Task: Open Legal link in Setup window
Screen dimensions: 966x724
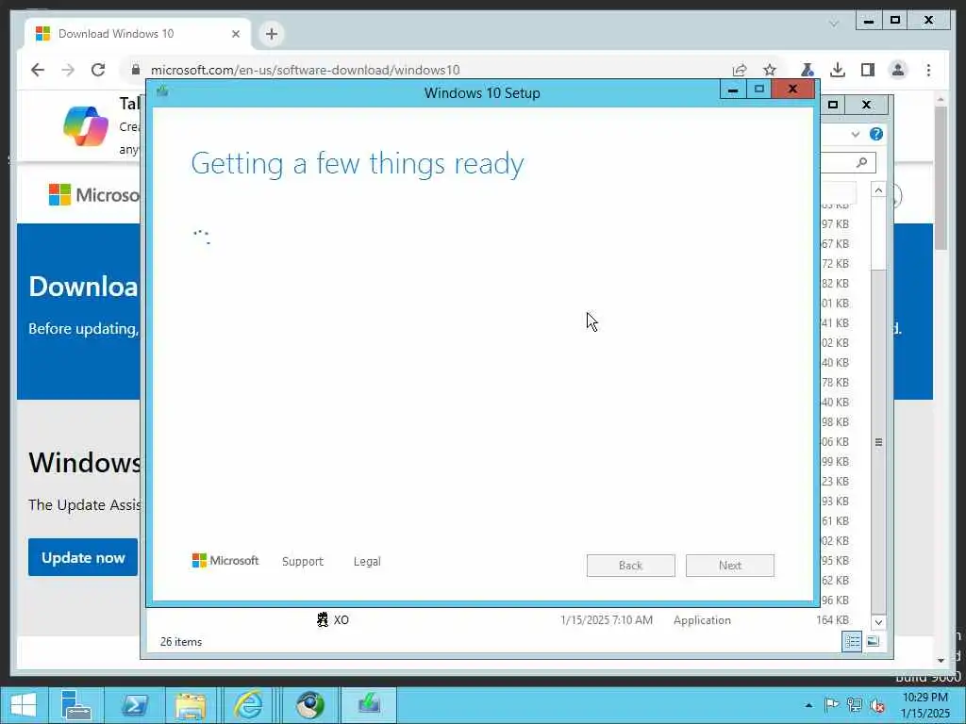Action: [367, 562]
